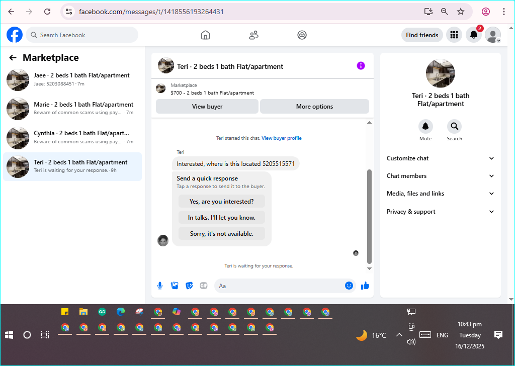Send quick reply "Sorry, it's not available."
This screenshot has width=515, height=366.
coord(222,234)
